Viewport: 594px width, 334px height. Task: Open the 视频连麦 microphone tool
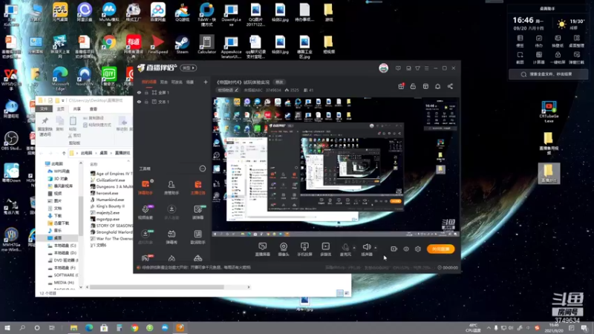tap(146, 212)
